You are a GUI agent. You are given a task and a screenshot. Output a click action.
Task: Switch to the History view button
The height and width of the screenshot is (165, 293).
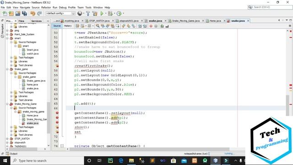click(68, 26)
